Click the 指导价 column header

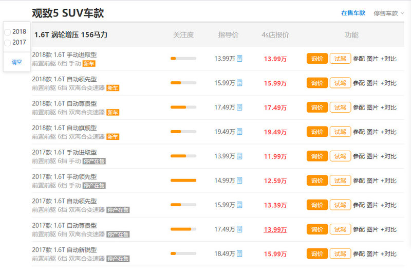[x=228, y=35]
